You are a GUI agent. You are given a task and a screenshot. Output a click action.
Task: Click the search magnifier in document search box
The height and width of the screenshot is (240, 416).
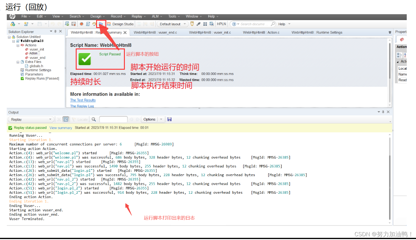[x=273, y=24]
